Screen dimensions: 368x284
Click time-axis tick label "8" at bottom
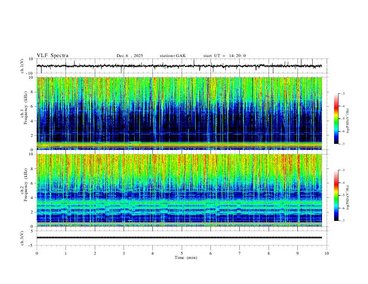pos(269,253)
